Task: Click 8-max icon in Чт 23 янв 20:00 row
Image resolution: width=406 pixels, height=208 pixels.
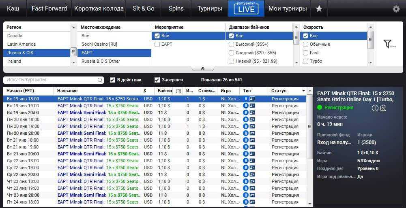Action: coord(246,195)
